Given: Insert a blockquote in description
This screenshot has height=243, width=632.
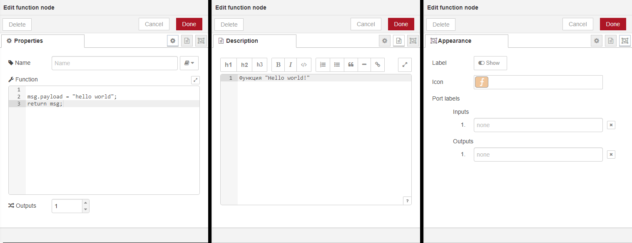Looking at the screenshot, I should pos(351,65).
